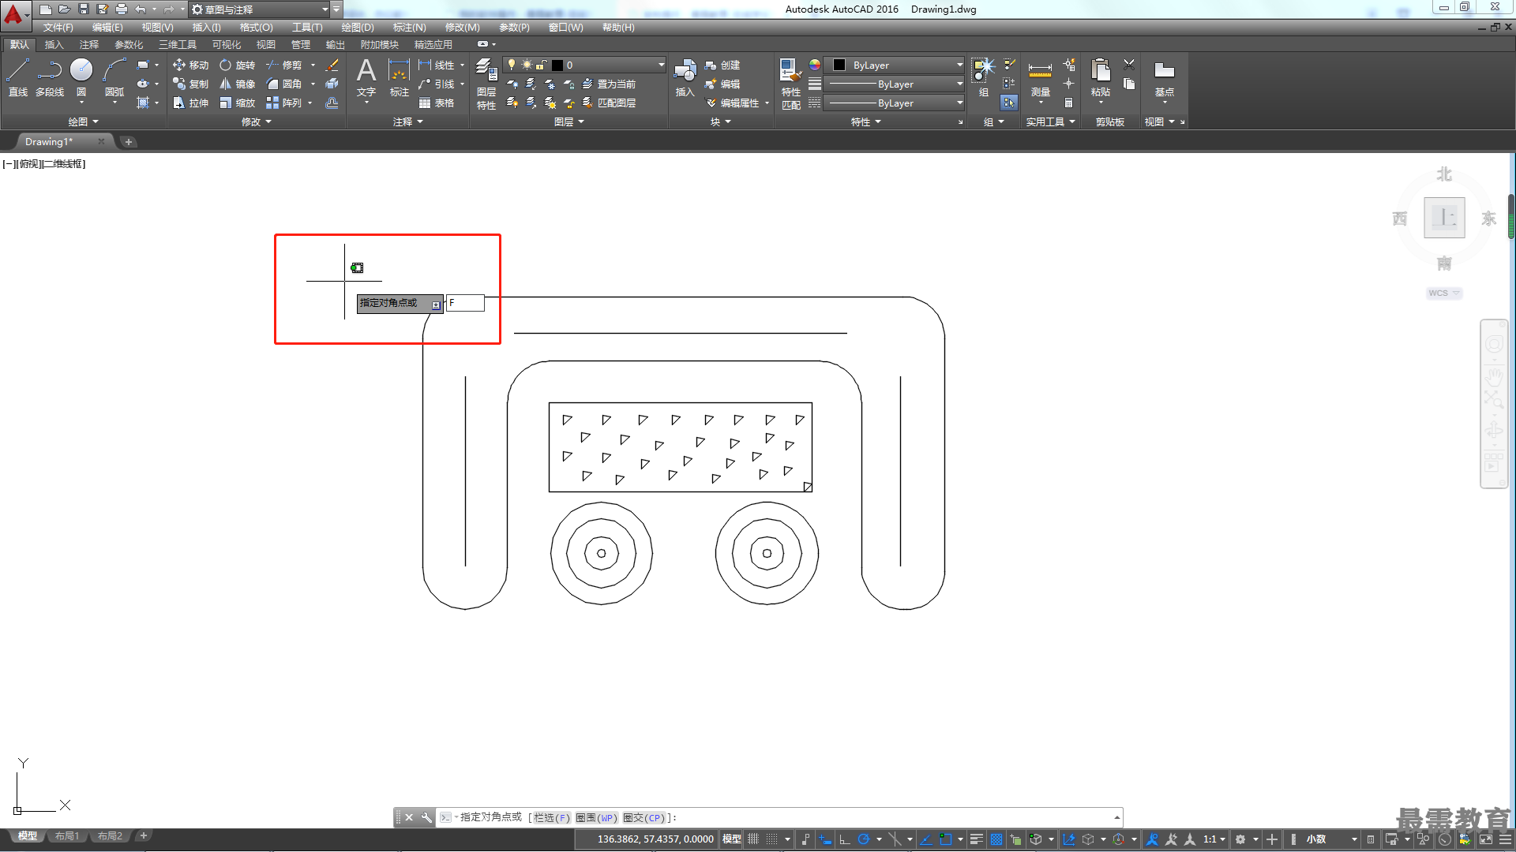This screenshot has width=1516, height=852.
Task: Click the 引线 (Leader) button
Action: [437, 84]
